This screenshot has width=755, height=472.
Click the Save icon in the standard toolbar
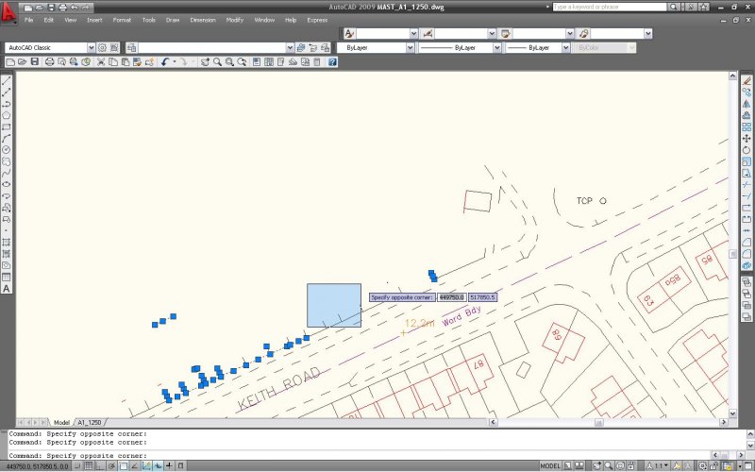[35, 61]
